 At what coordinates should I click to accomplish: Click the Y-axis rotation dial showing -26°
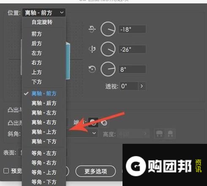click(x=108, y=49)
